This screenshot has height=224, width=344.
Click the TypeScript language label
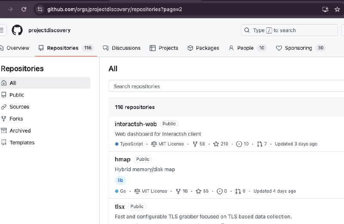click(x=129, y=144)
